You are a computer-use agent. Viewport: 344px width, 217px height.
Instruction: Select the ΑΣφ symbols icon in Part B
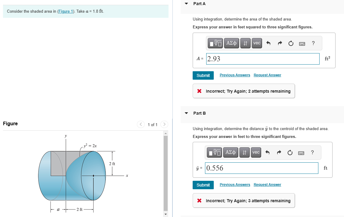coord(230,152)
